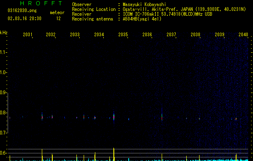Screen dimensions: 253x161
Task: Click the 2035 time axis marker
Action: tap(123, 34)
